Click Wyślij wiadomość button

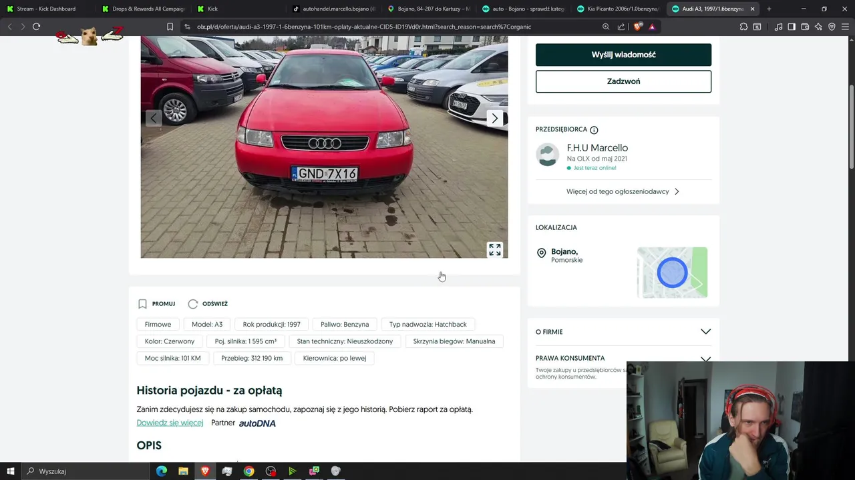(623, 55)
